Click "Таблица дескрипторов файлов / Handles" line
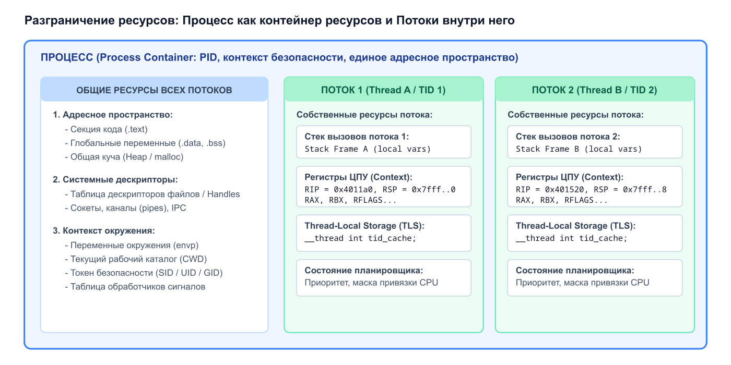731x365 pixels. pyautogui.click(x=152, y=194)
